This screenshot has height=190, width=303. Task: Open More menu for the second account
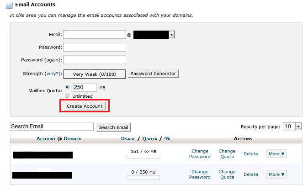click(276, 174)
